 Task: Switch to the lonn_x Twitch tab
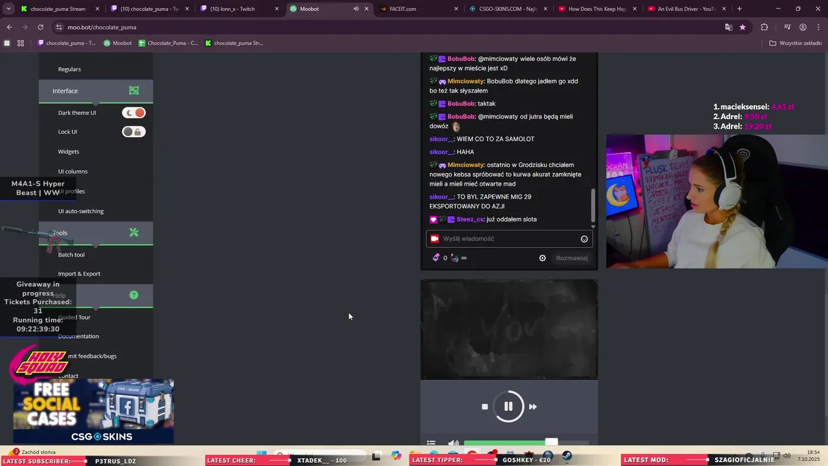238,9
